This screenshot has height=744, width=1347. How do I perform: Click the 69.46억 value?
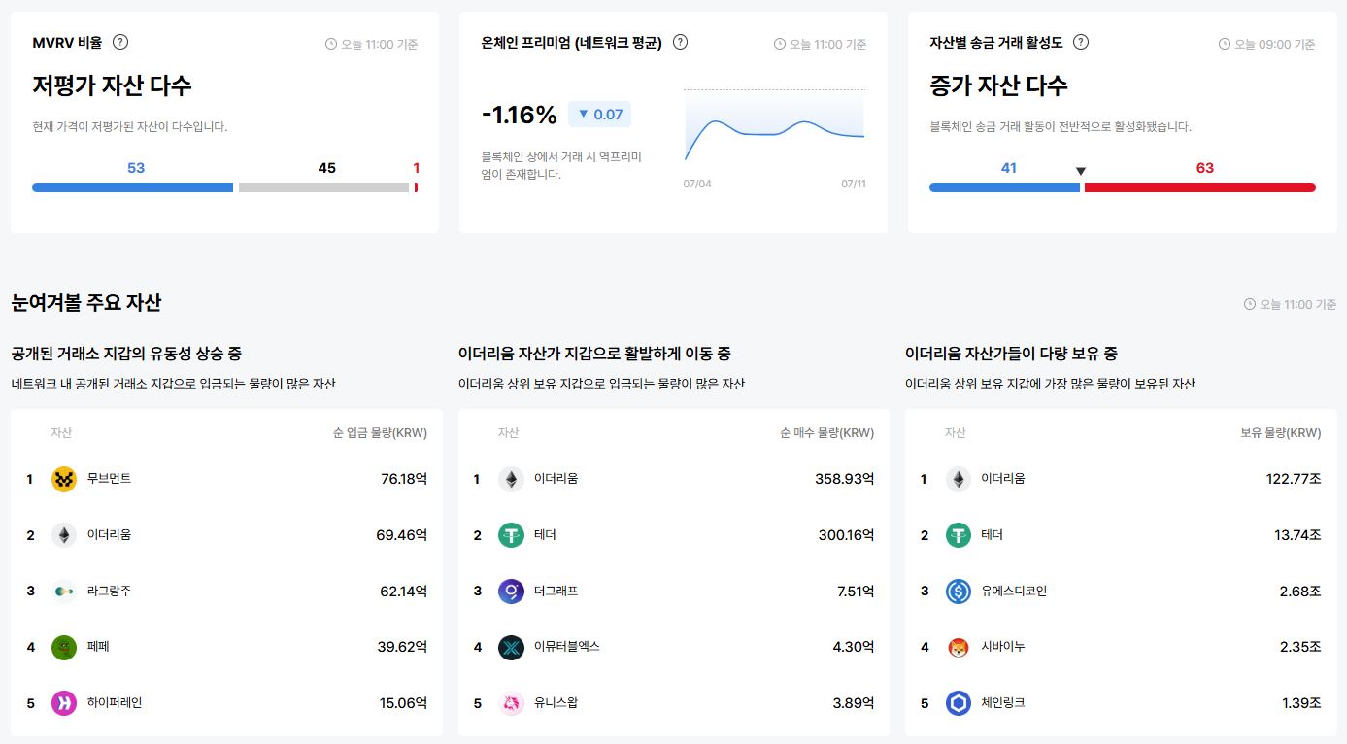tap(402, 535)
